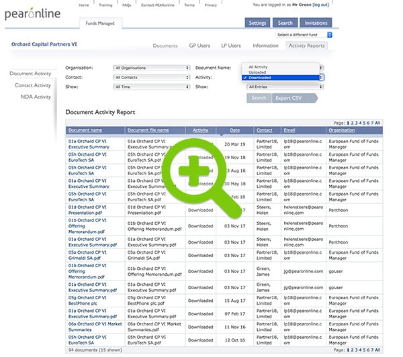Viewport: 403px width, 357px height.
Task: Switch to the Documents tab
Action: [165, 46]
